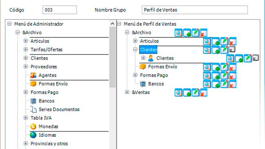Image resolution: width=265 pixels, height=149 pixels.
Task: Expand the Tarifas/Ofertas node
Action: coord(26,49)
